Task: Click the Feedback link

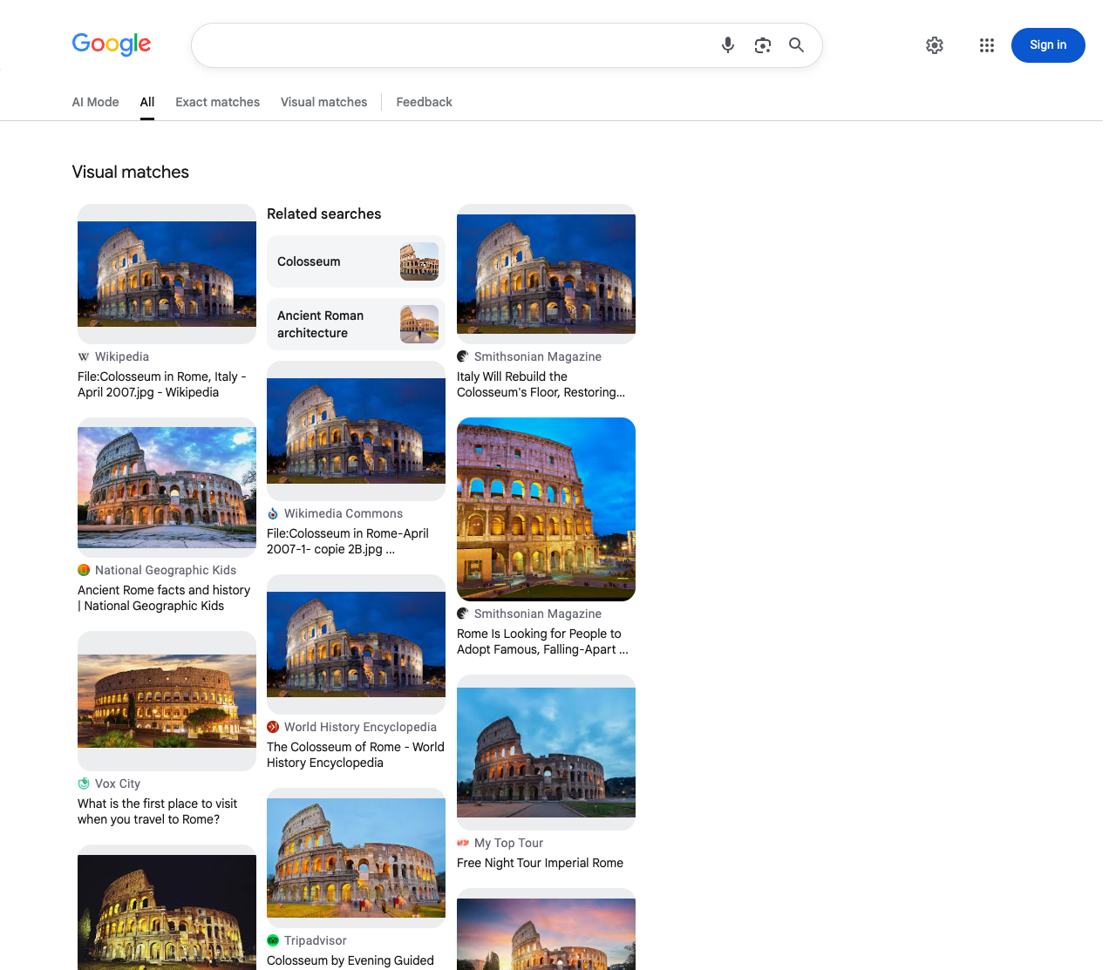Action: coord(424,102)
